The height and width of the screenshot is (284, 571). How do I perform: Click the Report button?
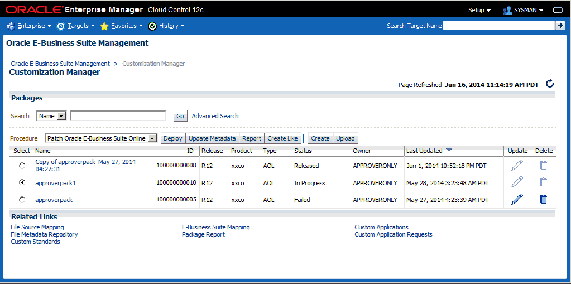[252, 138]
